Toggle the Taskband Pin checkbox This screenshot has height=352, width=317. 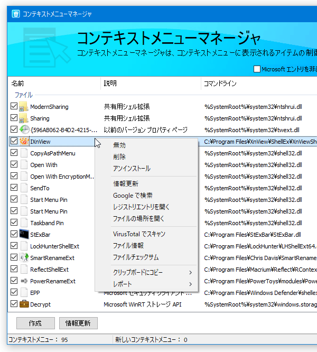click(14, 223)
